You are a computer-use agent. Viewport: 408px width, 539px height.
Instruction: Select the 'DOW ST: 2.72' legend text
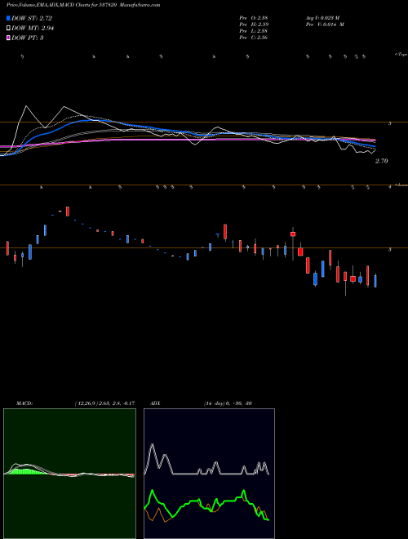pos(32,18)
